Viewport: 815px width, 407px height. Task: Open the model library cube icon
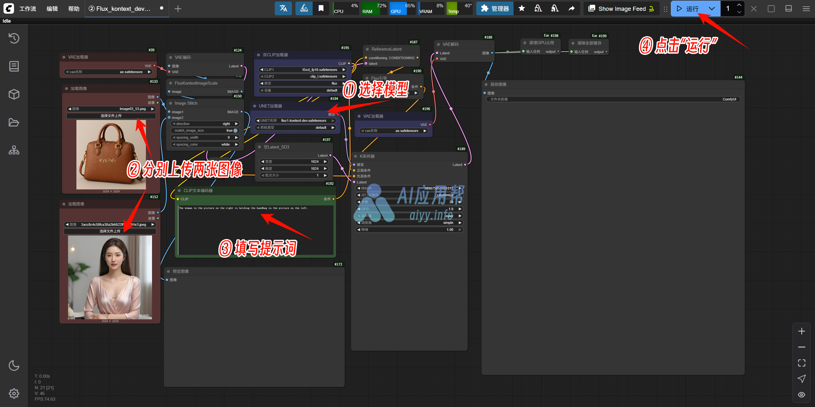[14, 94]
